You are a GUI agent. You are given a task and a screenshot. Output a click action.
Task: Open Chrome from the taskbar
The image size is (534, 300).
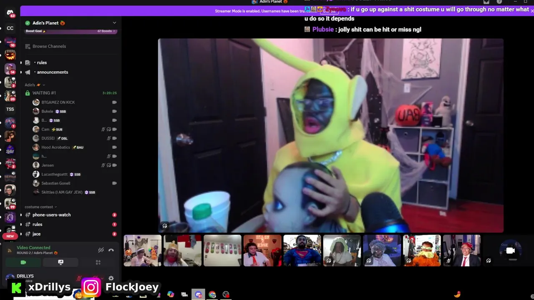click(212, 295)
